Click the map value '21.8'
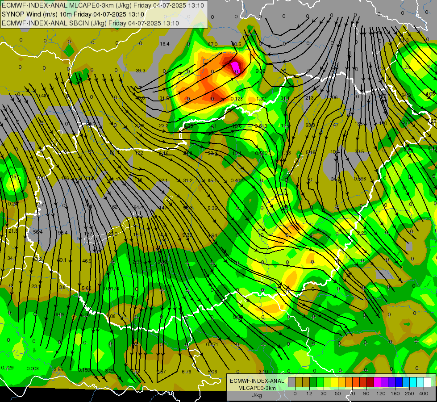The width and height of the screenshot is (437, 402). (13, 231)
